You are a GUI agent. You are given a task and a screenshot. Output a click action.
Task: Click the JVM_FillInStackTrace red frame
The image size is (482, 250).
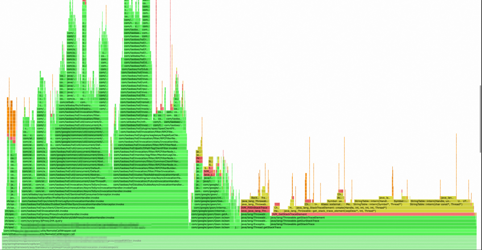(x=255, y=208)
